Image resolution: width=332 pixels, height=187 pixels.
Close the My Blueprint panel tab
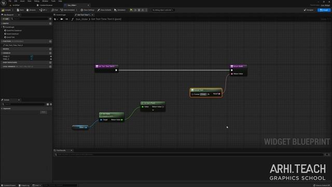(x=19, y=15)
